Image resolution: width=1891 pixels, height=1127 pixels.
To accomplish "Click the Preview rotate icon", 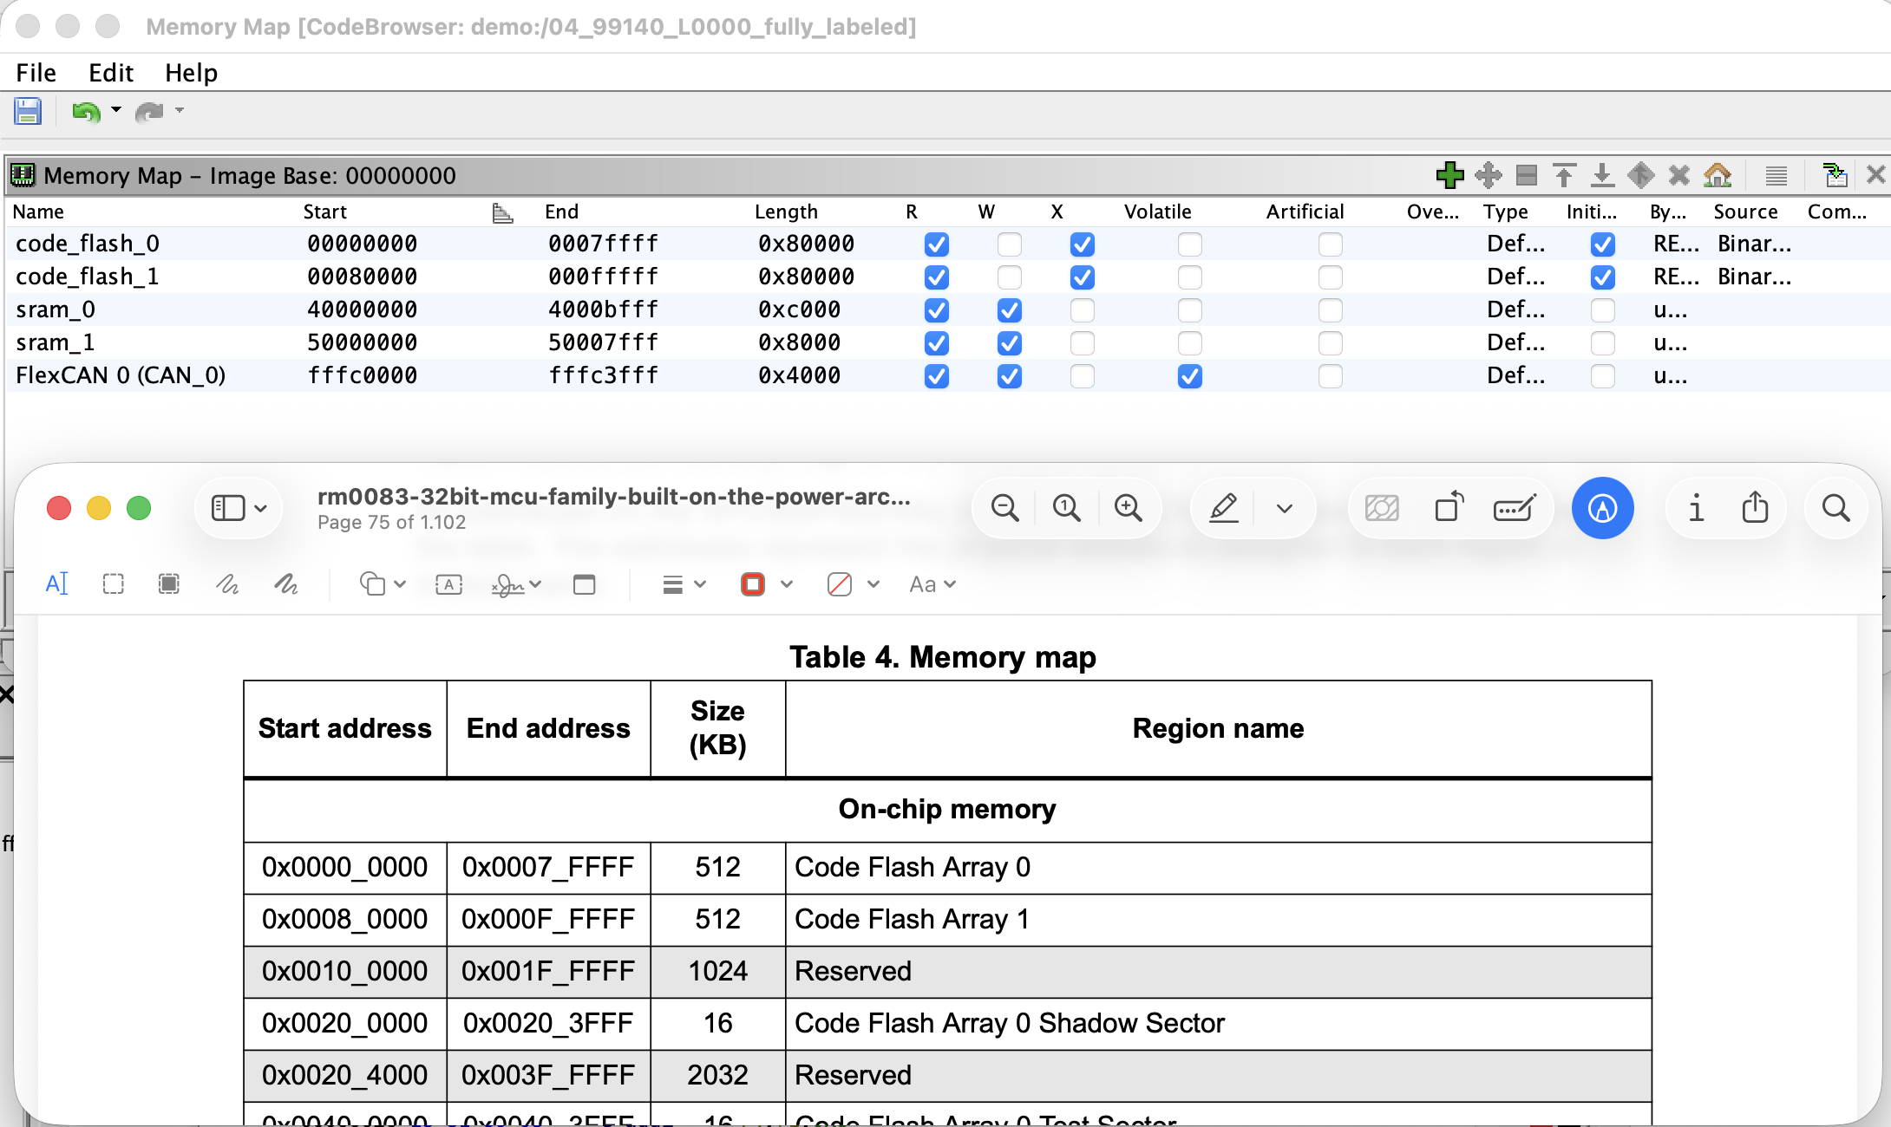I will [x=1449, y=508].
